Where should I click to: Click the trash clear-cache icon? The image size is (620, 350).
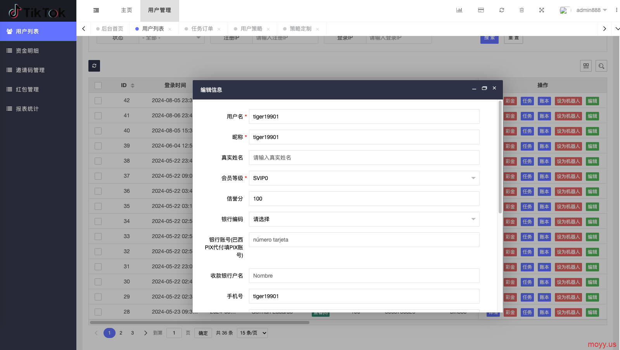coord(522,10)
